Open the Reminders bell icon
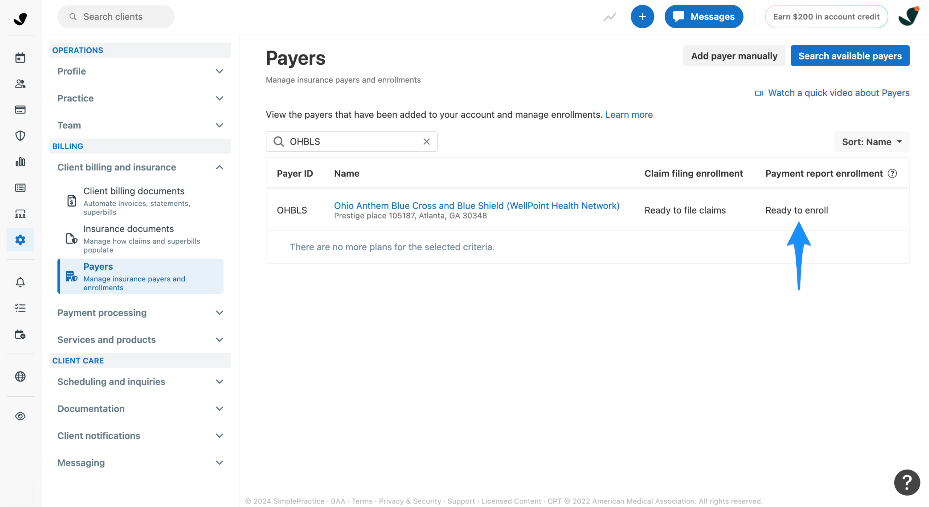This screenshot has width=929, height=507. pos(20,282)
